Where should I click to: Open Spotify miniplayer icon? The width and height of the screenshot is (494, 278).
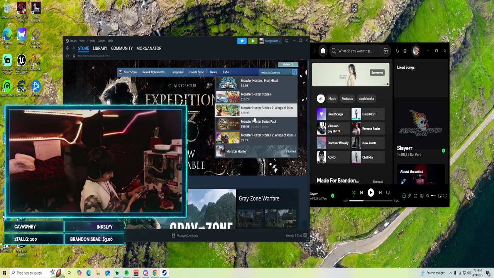click(440, 196)
